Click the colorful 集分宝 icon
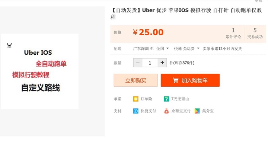Viewport: 268px width, 141px height. tap(197, 111)
